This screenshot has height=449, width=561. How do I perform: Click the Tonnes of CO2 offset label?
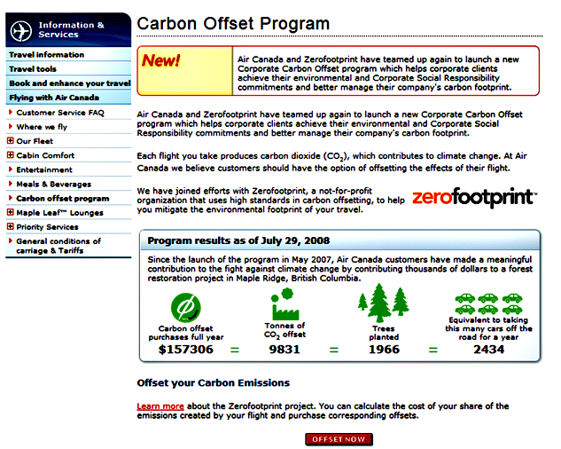pos(284,330)
